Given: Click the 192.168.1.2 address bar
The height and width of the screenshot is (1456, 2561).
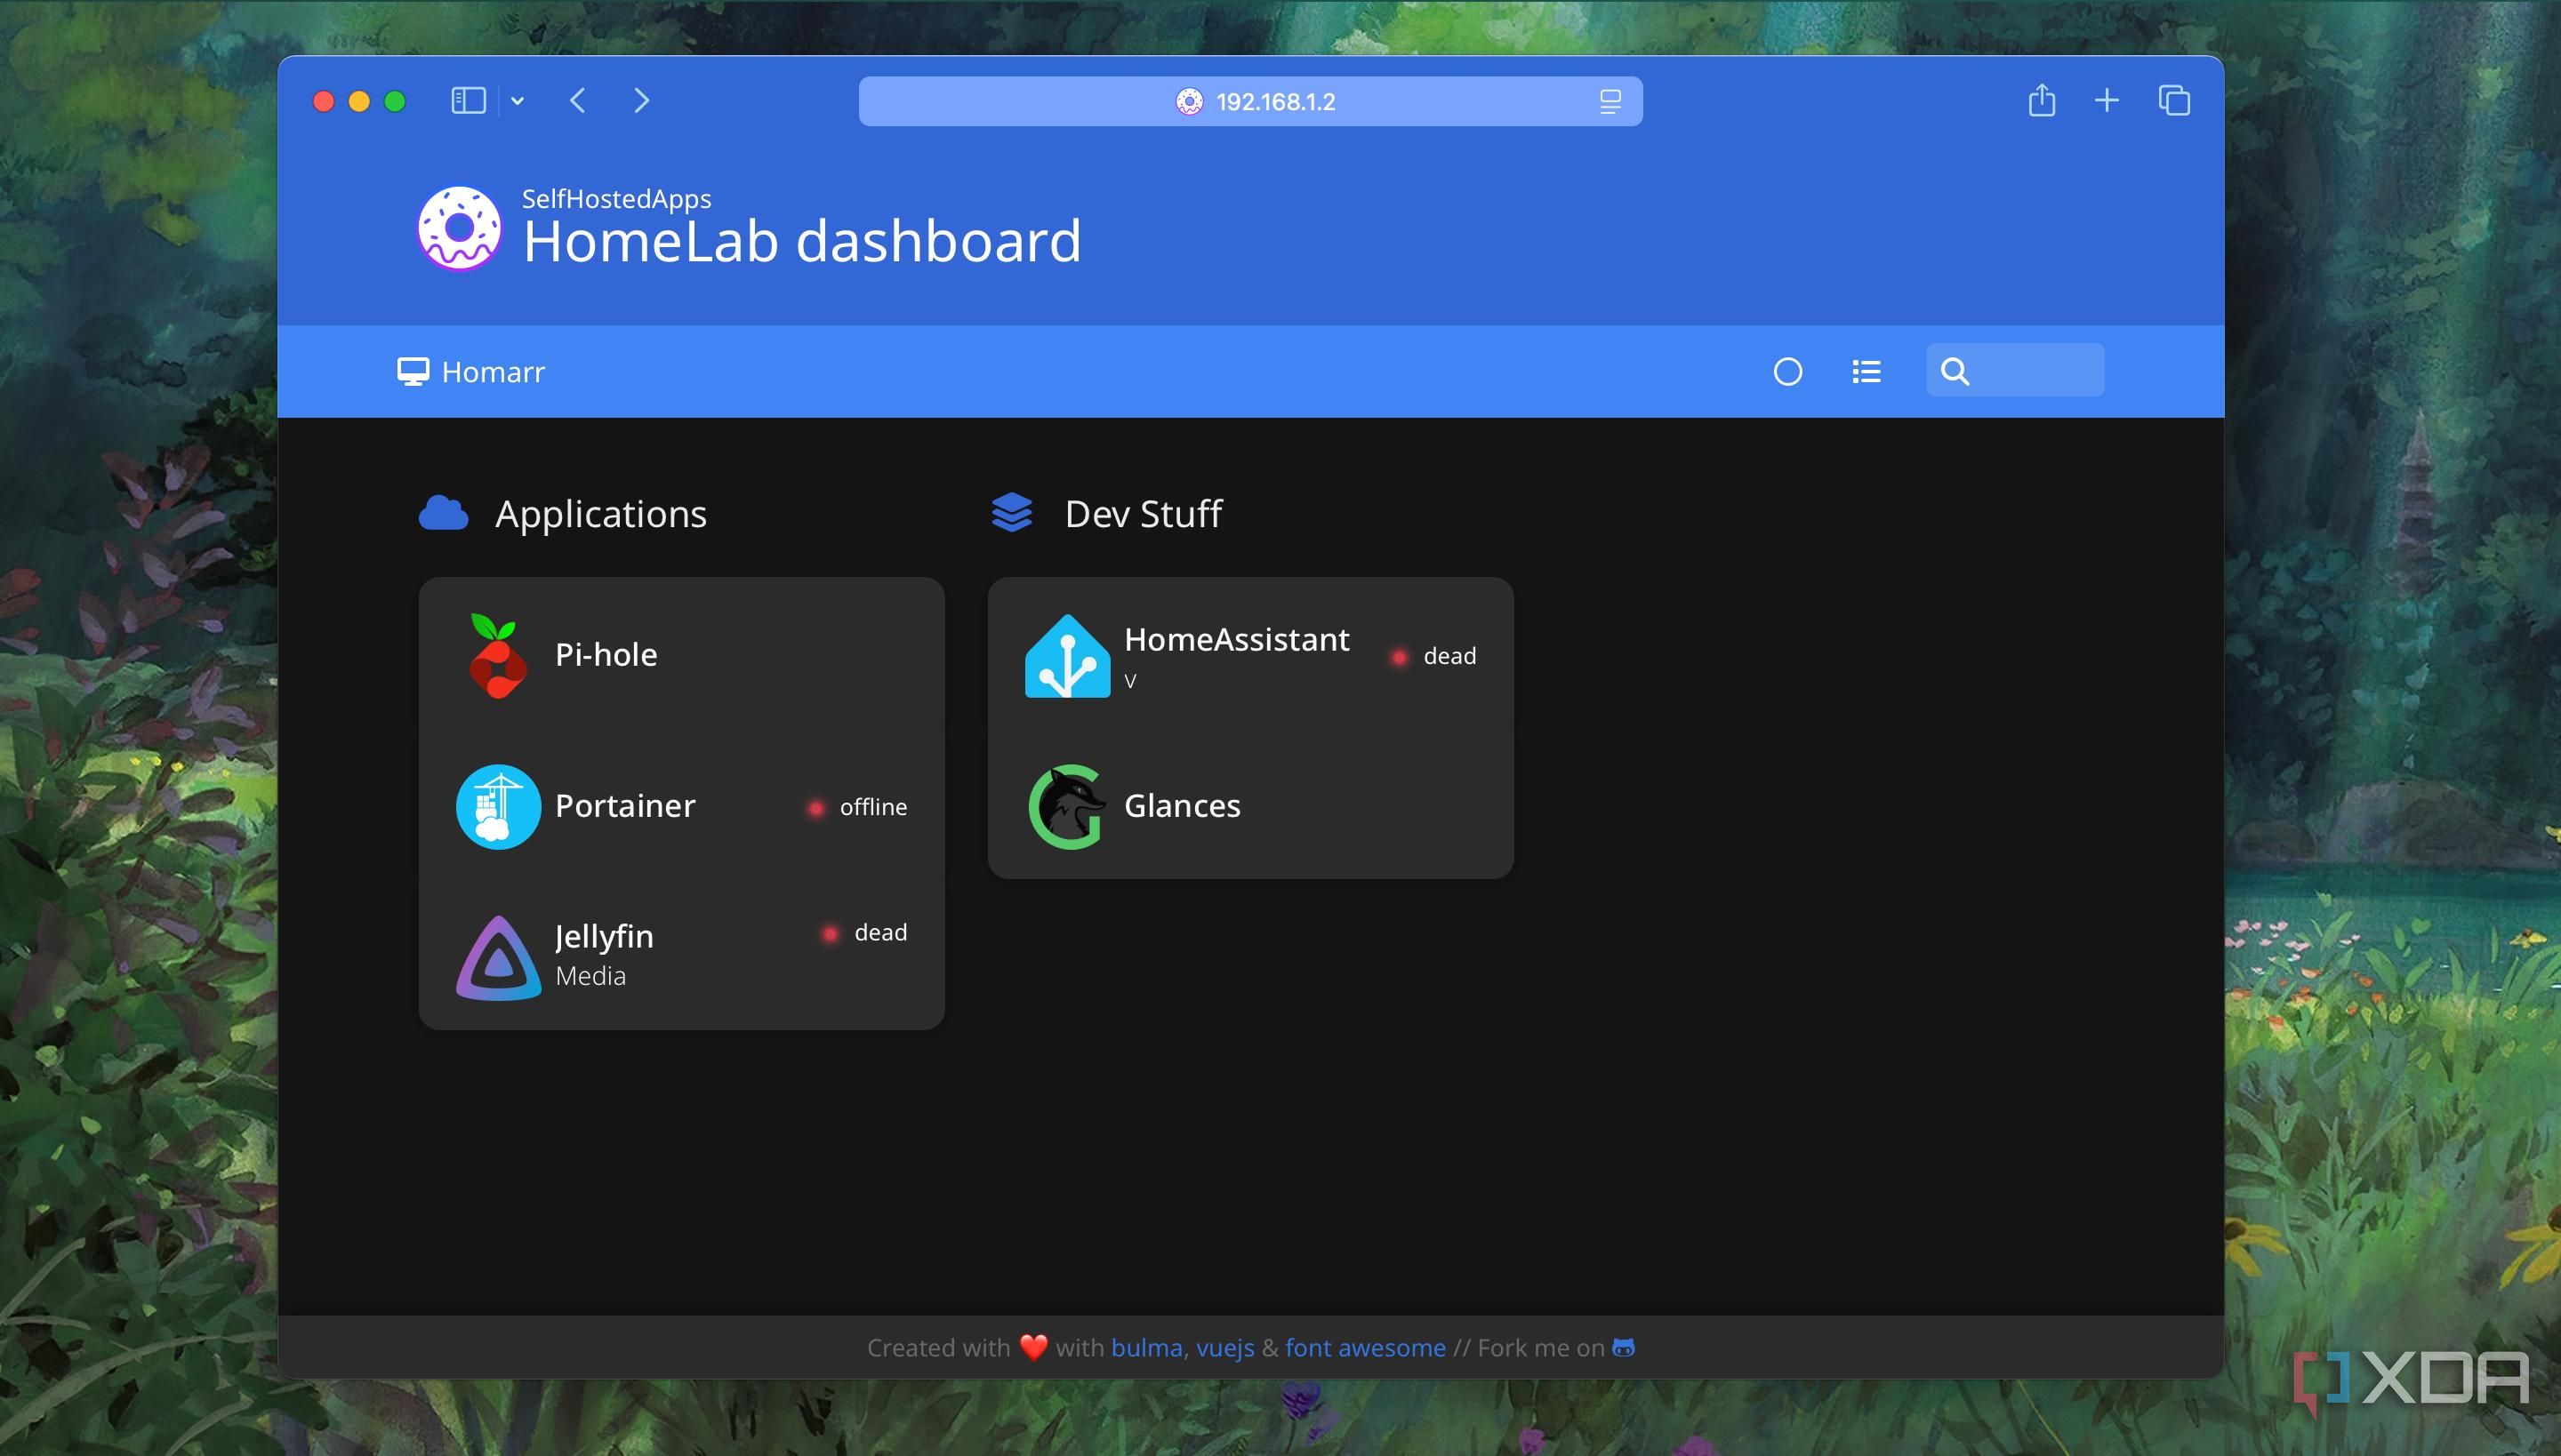Looking at the screenshot, I should point(1250,101).
